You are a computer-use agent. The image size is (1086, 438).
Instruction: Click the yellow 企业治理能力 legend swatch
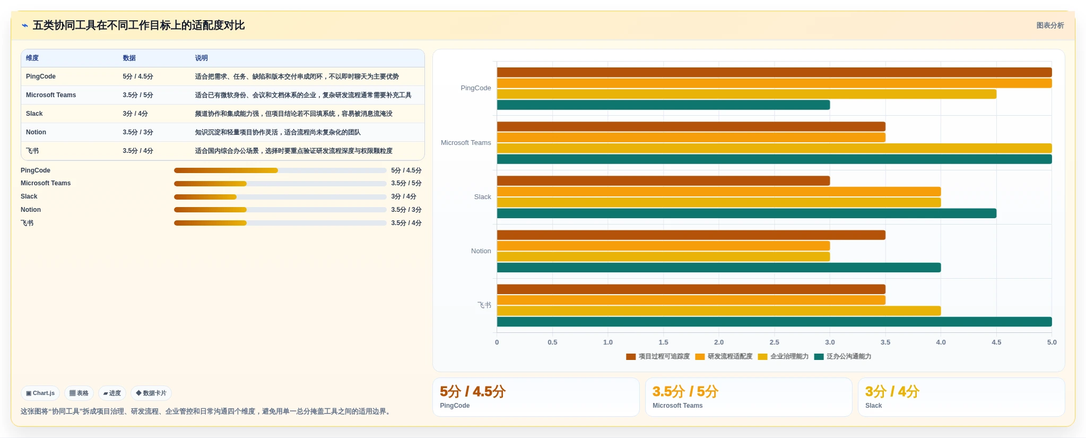[763, 357]
